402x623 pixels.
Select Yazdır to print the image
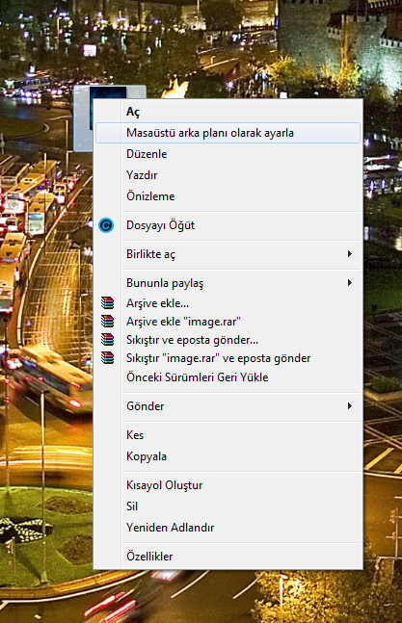click(x=228, y=175)
